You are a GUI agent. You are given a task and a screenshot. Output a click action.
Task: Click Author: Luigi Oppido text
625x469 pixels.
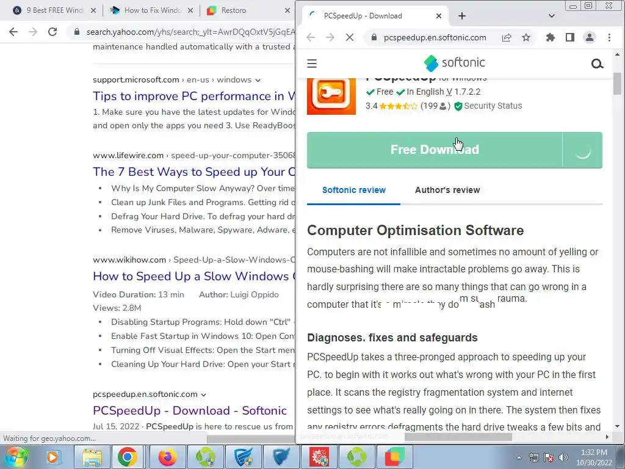[239, 295]
